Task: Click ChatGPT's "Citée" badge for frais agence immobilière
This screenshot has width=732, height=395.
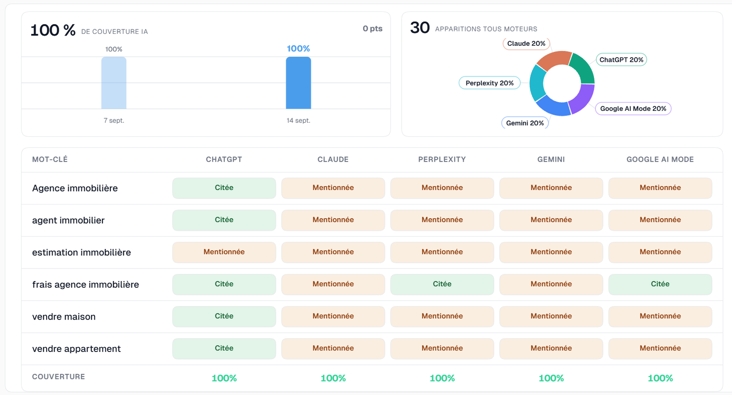Action: [224, 284]
